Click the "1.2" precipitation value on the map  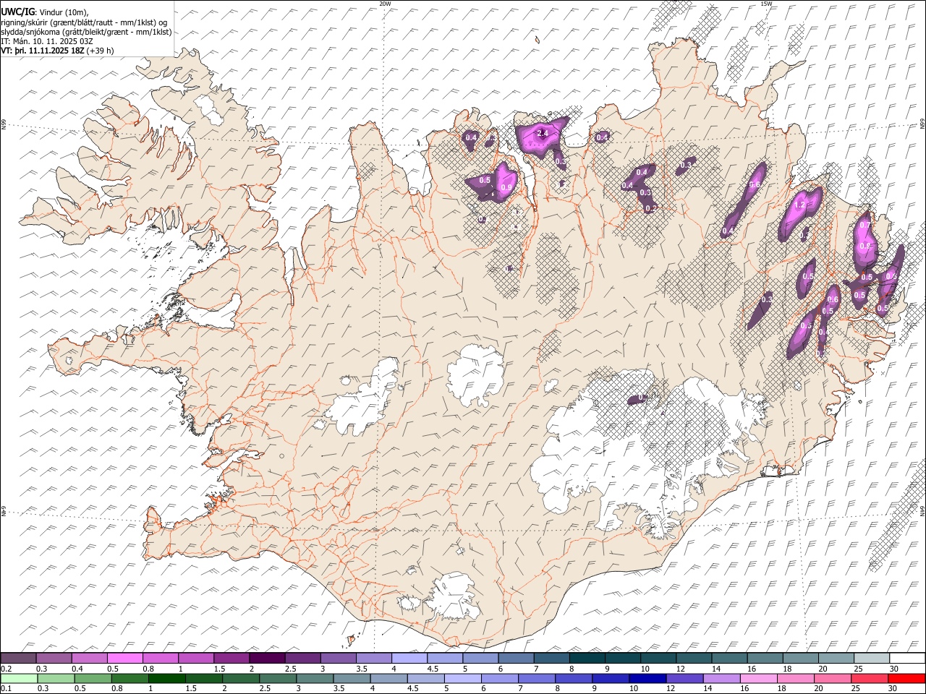799,205
